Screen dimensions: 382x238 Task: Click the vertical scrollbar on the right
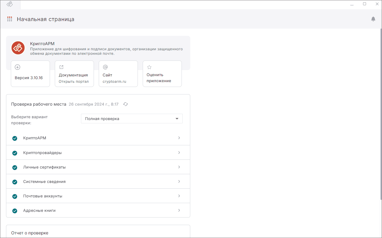tap(380, 114)
